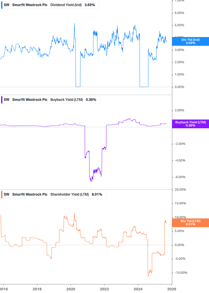Click the 2018 label on the time axis
This screenshot has height=293, width=209.
coord(37,289)
